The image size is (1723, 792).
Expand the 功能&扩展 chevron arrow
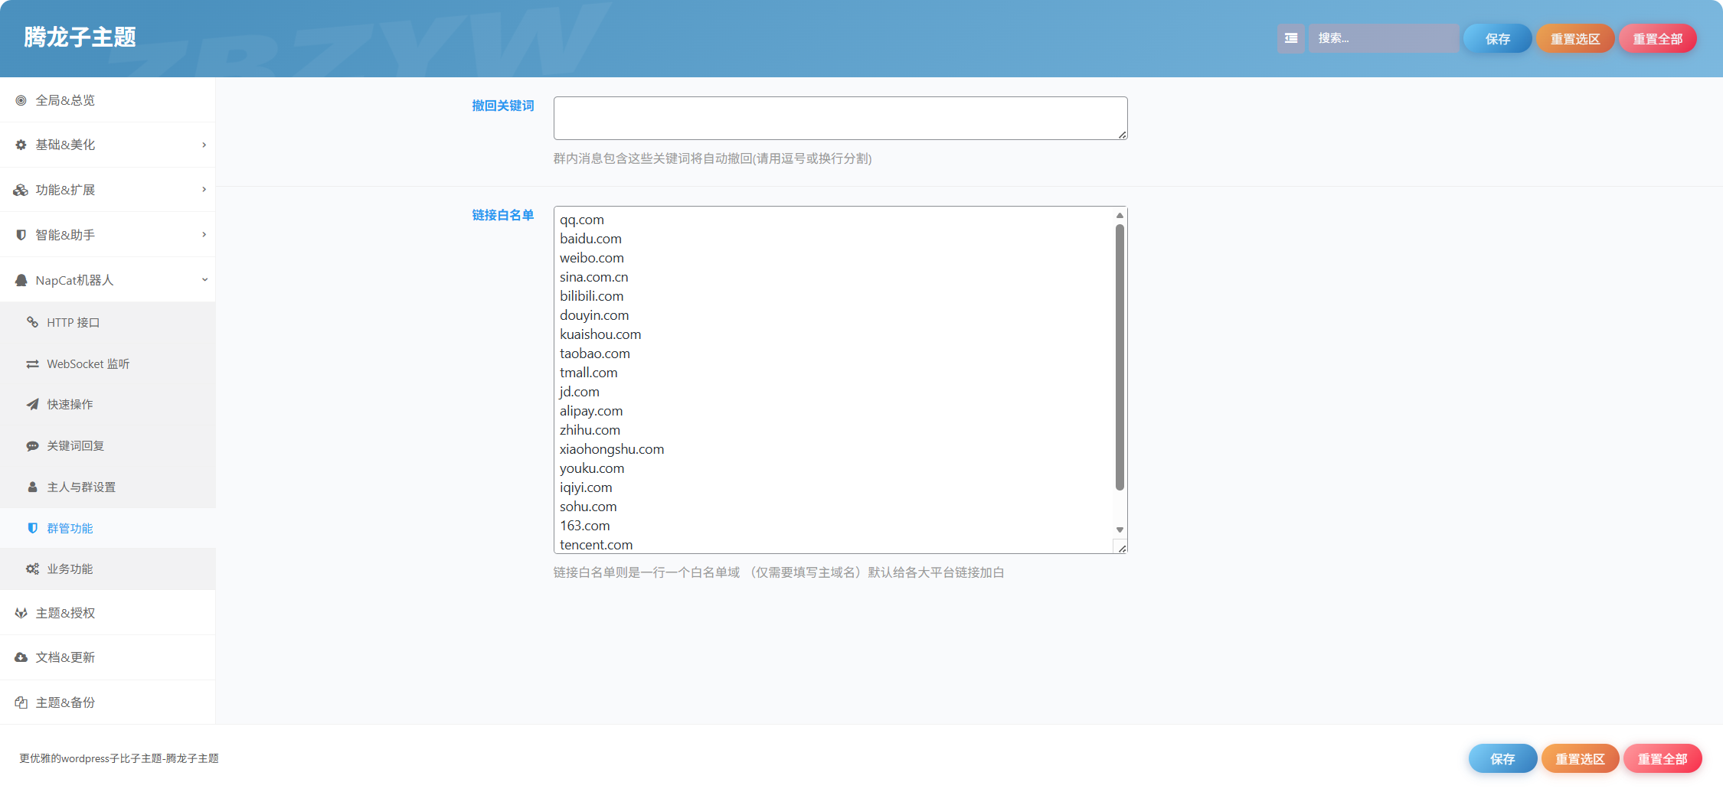coord(204,189)
